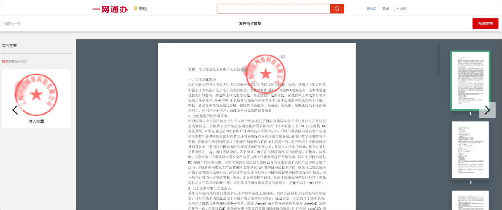Focus the top search input field
The width and height of the screenshot is (502, 210).
[x=273, y=9]
